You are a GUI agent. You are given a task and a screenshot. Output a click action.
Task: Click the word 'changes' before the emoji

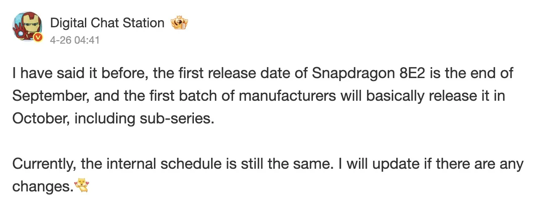(40, 187)
